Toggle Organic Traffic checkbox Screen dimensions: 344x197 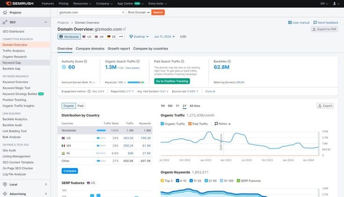point(162,124)
